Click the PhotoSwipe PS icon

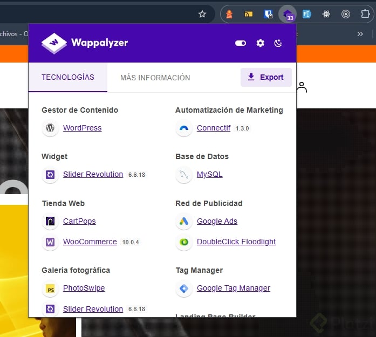coord(50,288)
